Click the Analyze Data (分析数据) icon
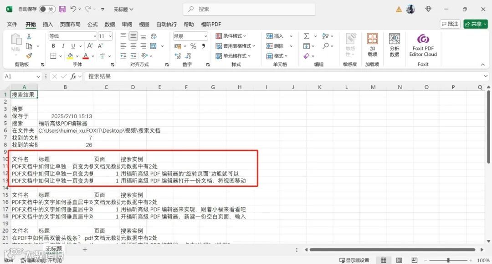492x264 pixels. click(395, 45)
